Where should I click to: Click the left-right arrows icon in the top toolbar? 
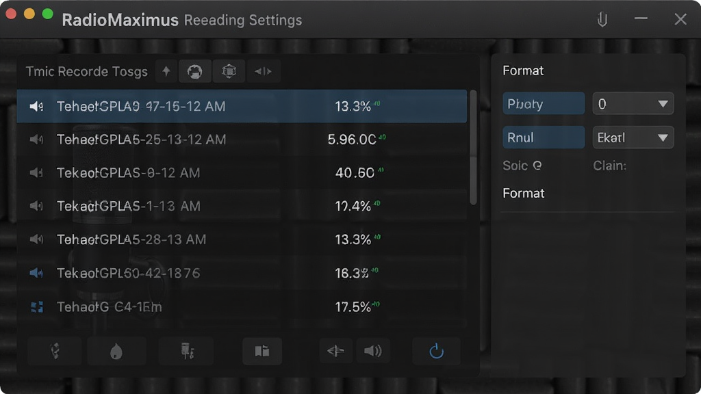coord(264,71)
